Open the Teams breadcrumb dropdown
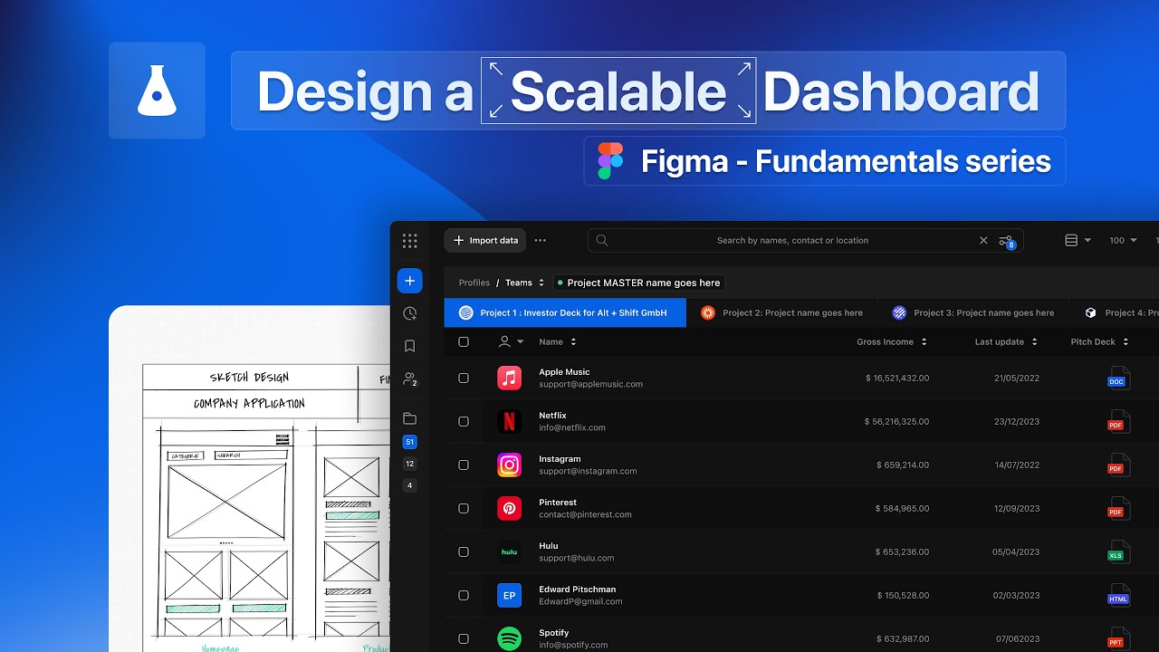The width and height of the screenshot is (1159, 652). 525,283
